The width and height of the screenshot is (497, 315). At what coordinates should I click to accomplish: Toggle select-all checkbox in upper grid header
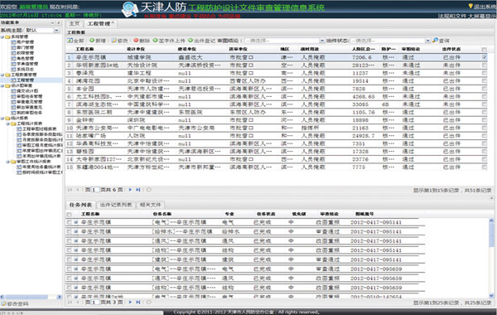[x=484, y=50]
